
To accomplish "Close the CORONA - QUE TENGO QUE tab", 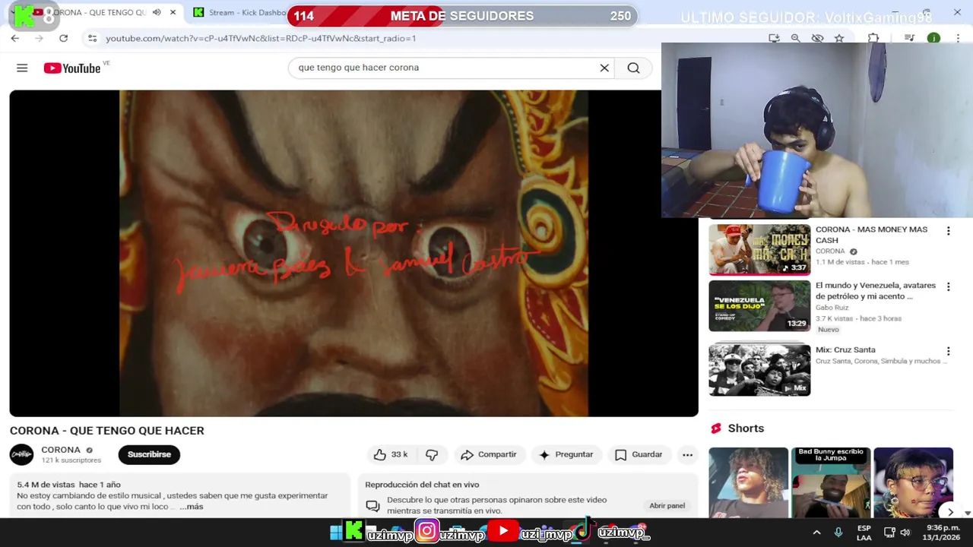I will click(173, 12).
